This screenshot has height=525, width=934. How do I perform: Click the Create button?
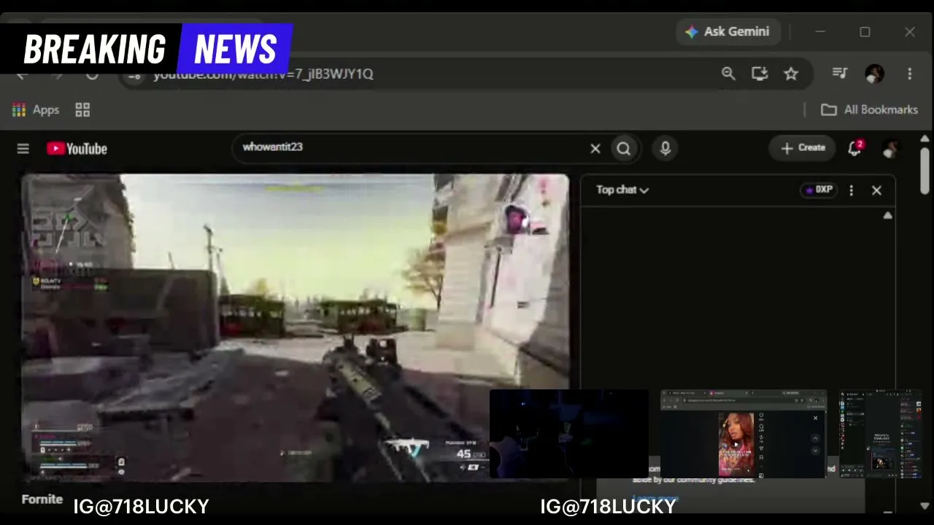(803, 148)
